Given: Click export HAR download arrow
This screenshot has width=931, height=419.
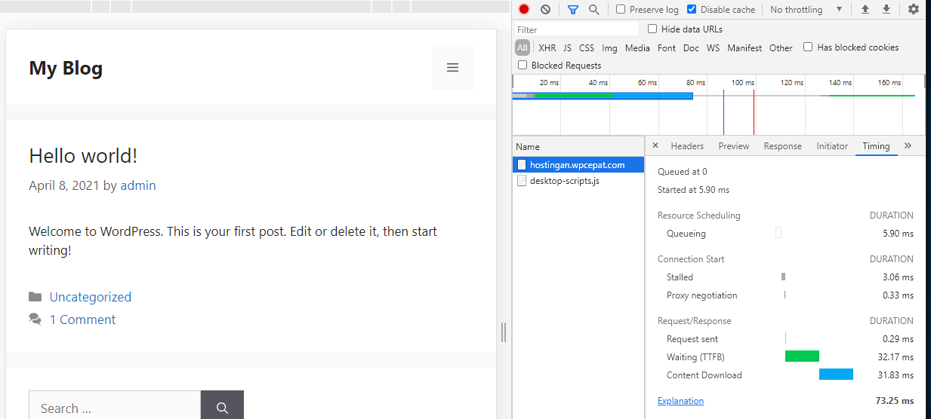Looking at the screenshot, I should (886, 10).
